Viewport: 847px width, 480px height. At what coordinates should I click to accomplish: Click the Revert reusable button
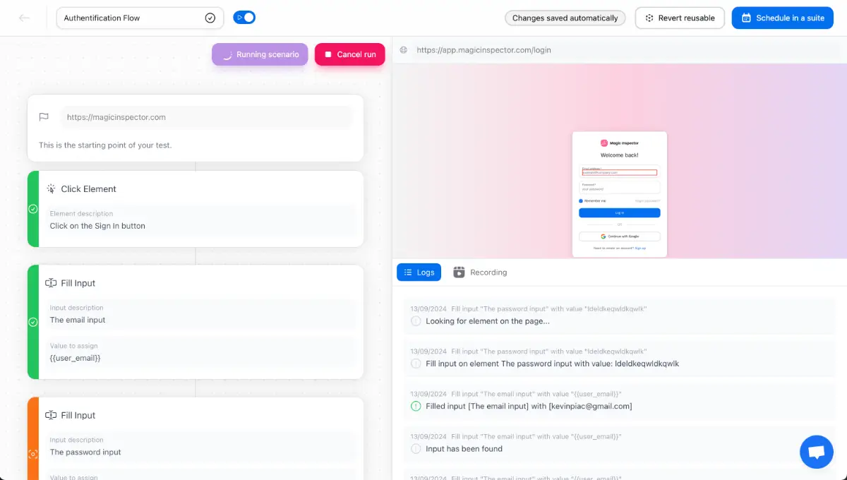point(680,18)
